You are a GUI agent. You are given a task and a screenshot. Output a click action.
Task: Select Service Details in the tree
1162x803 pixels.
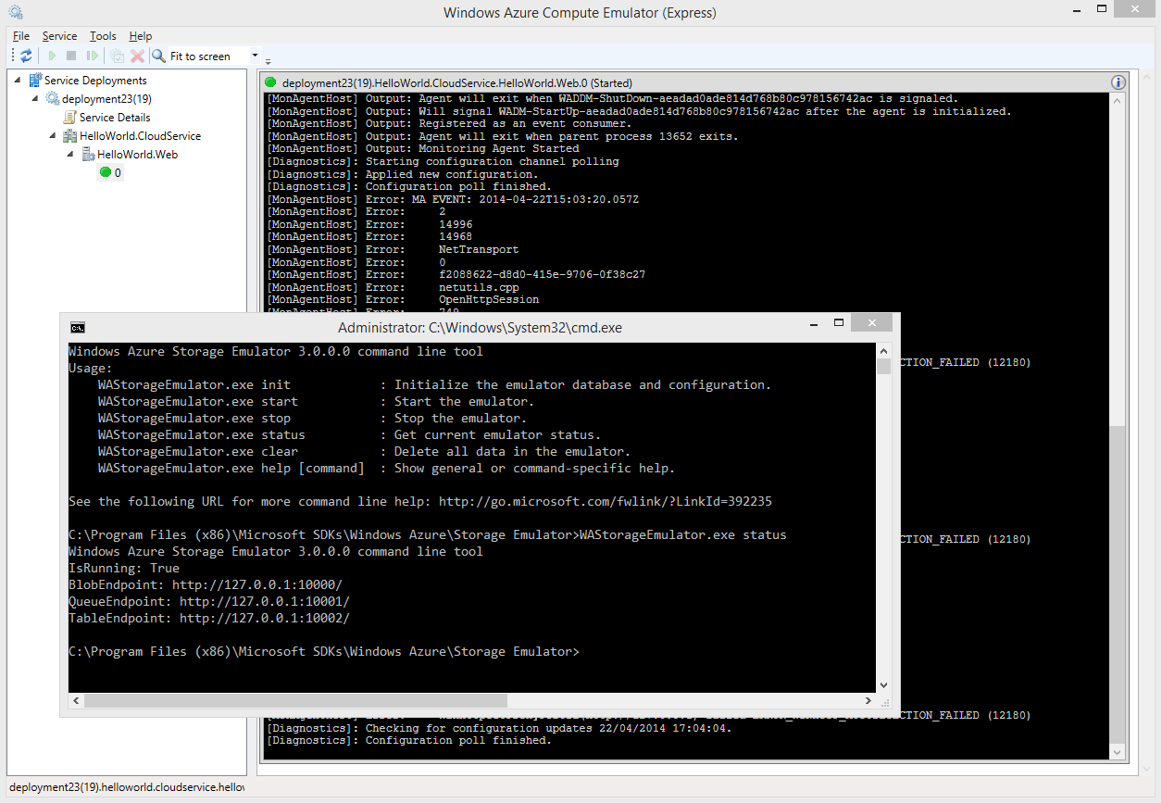115,118
